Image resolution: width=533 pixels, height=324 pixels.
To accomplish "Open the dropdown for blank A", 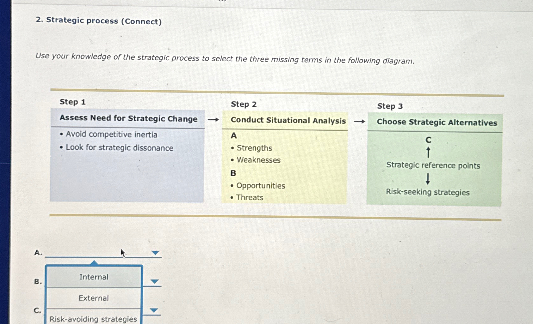I will [155, 252].
